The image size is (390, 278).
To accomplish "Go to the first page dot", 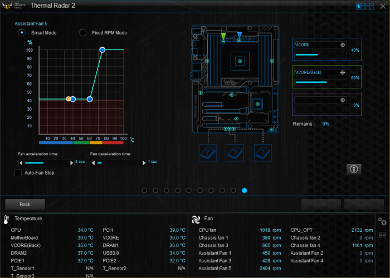I will click(144, 190).
